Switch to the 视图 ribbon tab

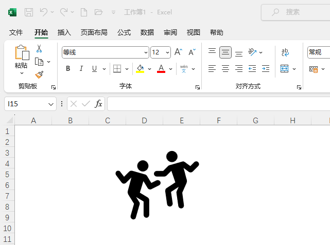click(194, 32)
